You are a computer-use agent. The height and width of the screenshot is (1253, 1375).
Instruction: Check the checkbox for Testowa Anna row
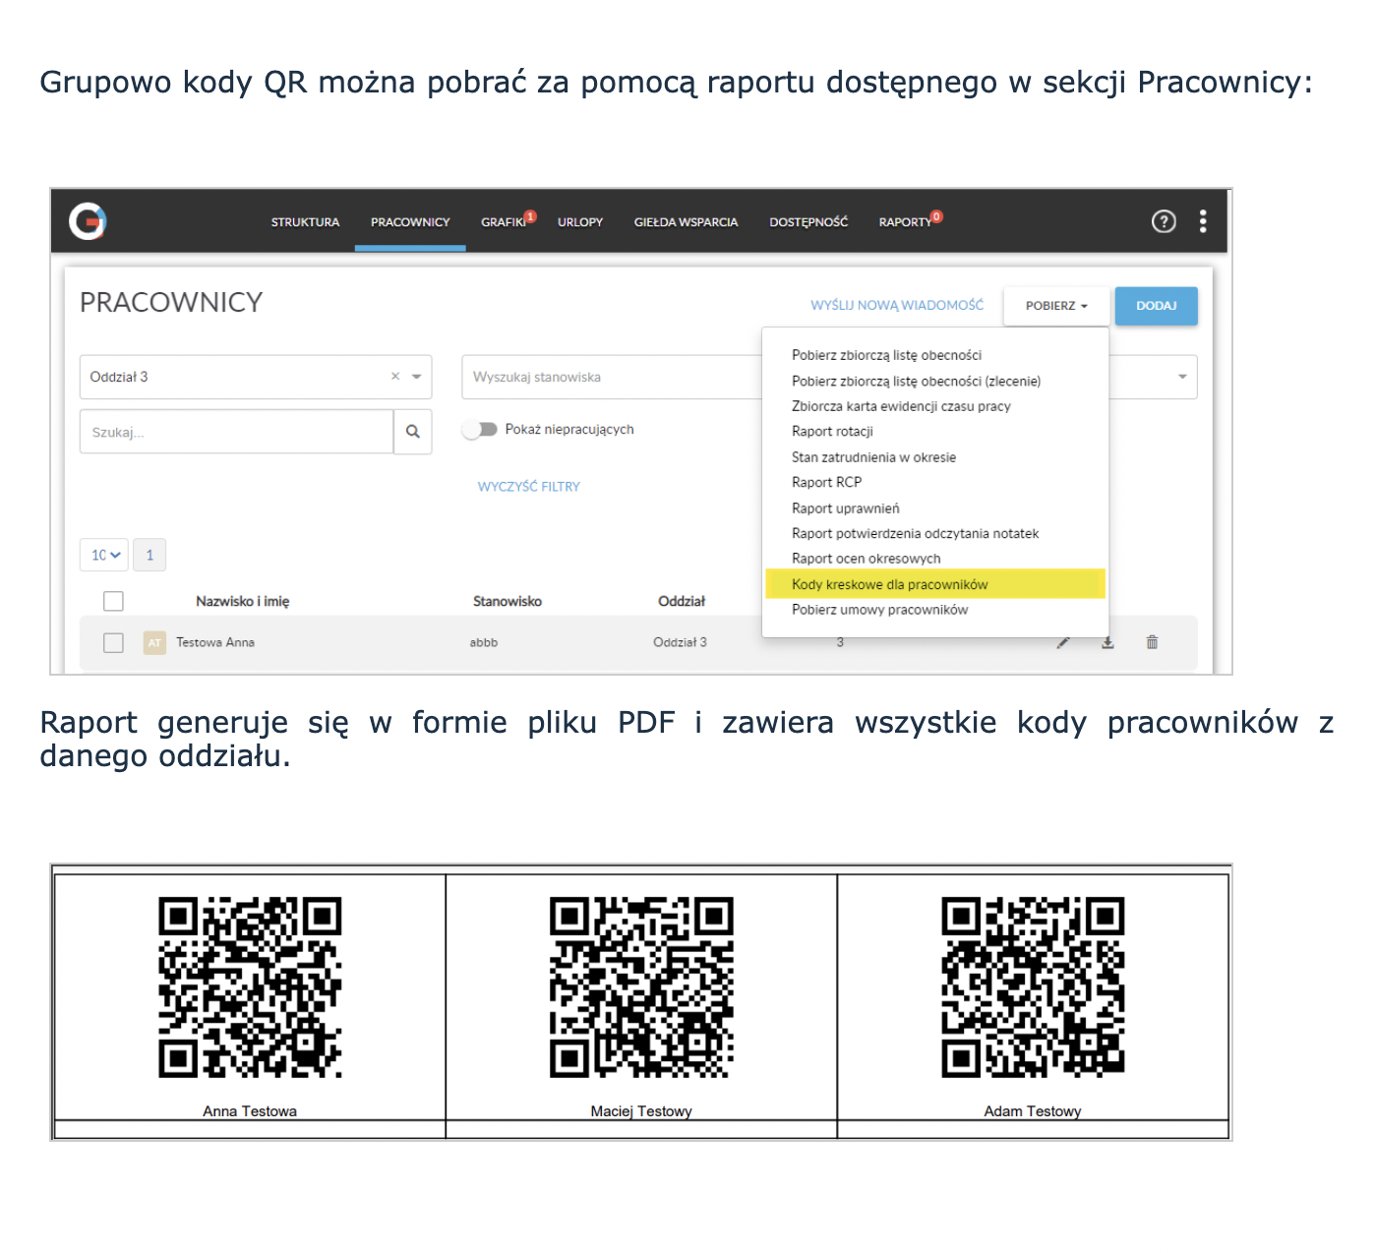tap(113, 642)
